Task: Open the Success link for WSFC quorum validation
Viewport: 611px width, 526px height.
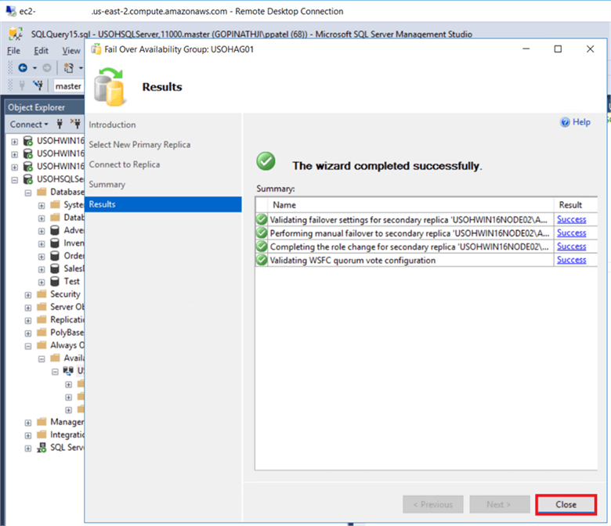Action: pos(571,260)
